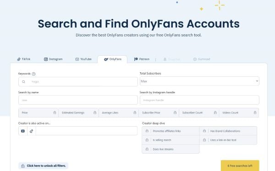Click the lock icon on Estimated Earnings

click(95, 112)
